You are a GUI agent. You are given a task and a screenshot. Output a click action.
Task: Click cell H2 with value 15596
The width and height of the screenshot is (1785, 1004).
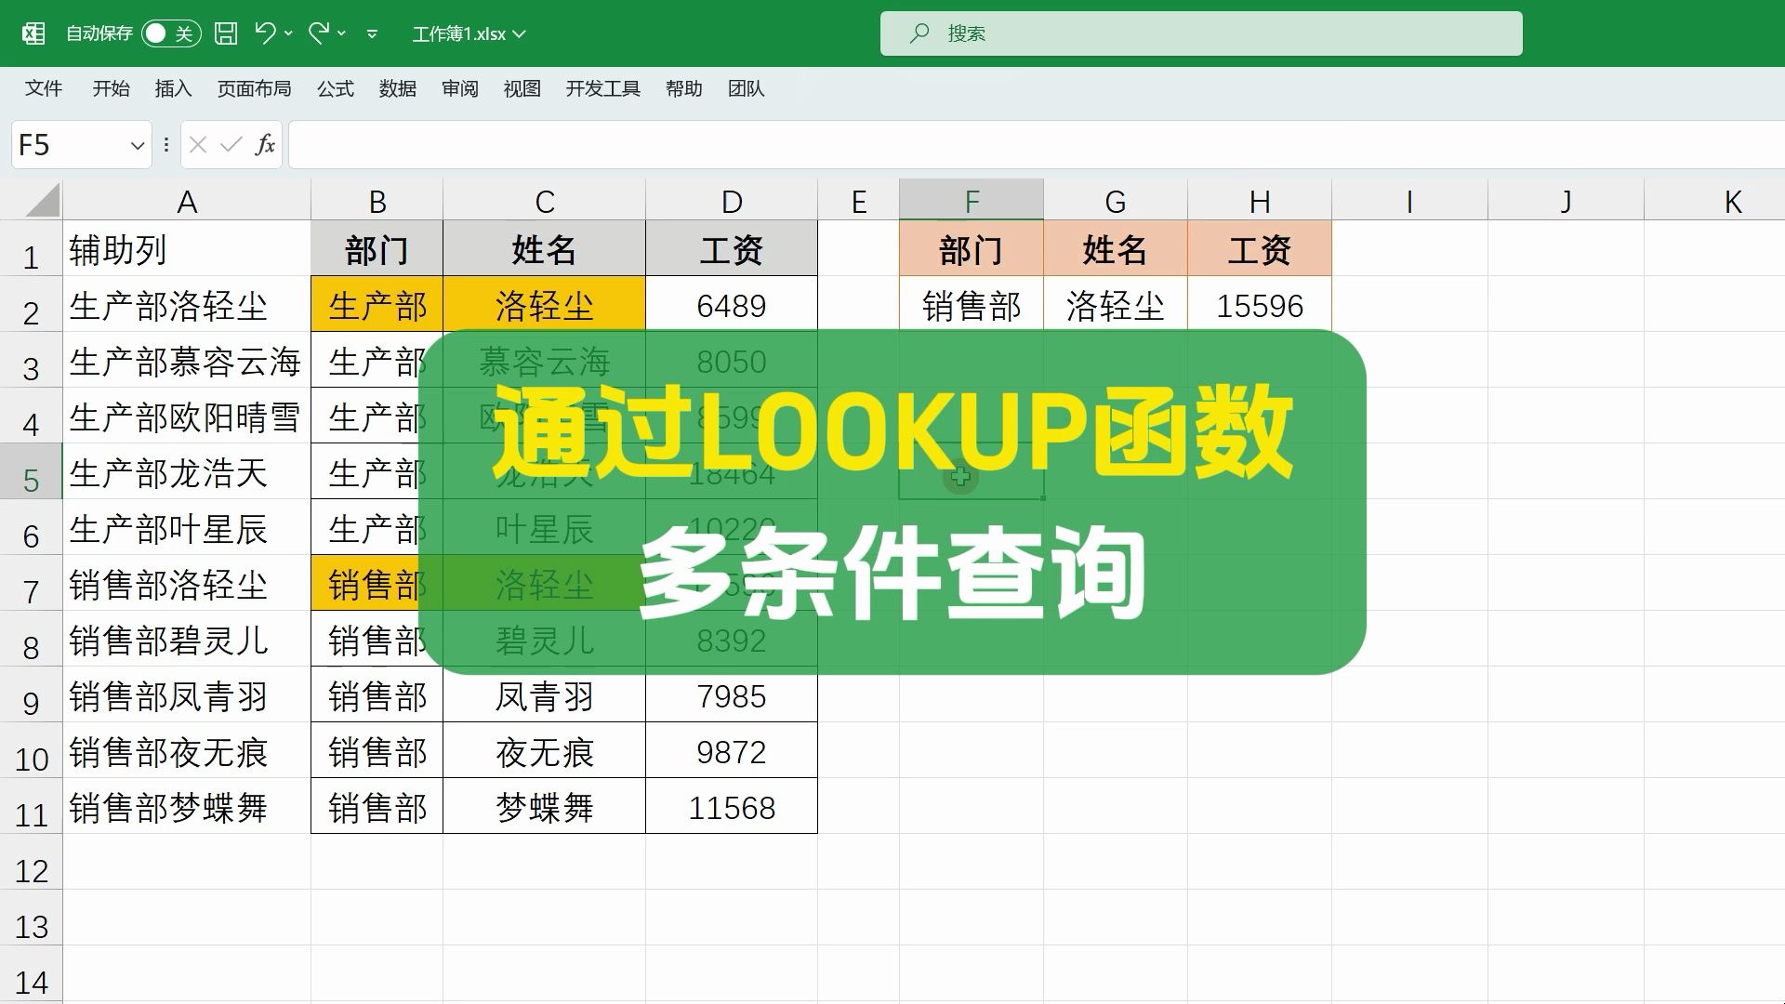click(1260, 305)
